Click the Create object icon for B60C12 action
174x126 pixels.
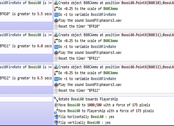[x=56, y=67]
